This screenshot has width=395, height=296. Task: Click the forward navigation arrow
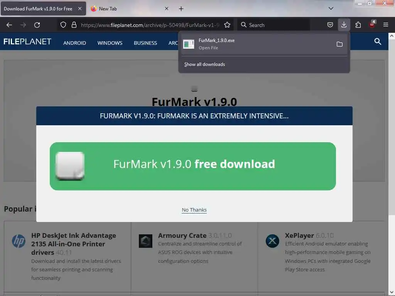coord(23,25)
